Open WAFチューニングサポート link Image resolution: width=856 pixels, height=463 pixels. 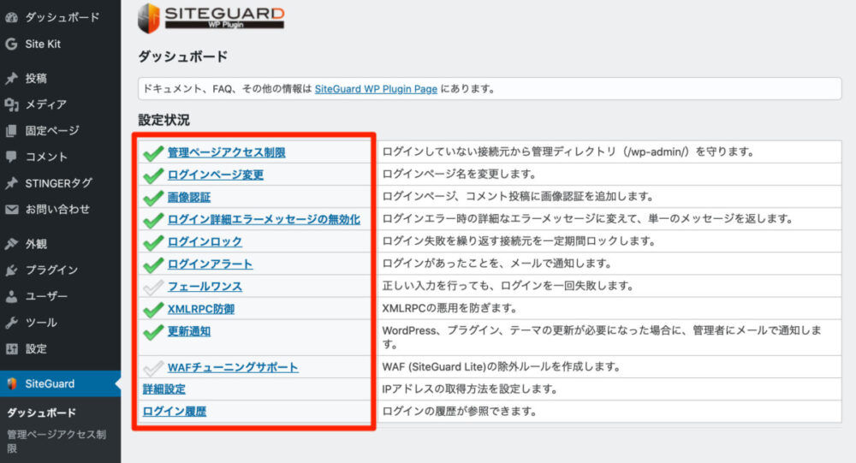click(233, 367)
